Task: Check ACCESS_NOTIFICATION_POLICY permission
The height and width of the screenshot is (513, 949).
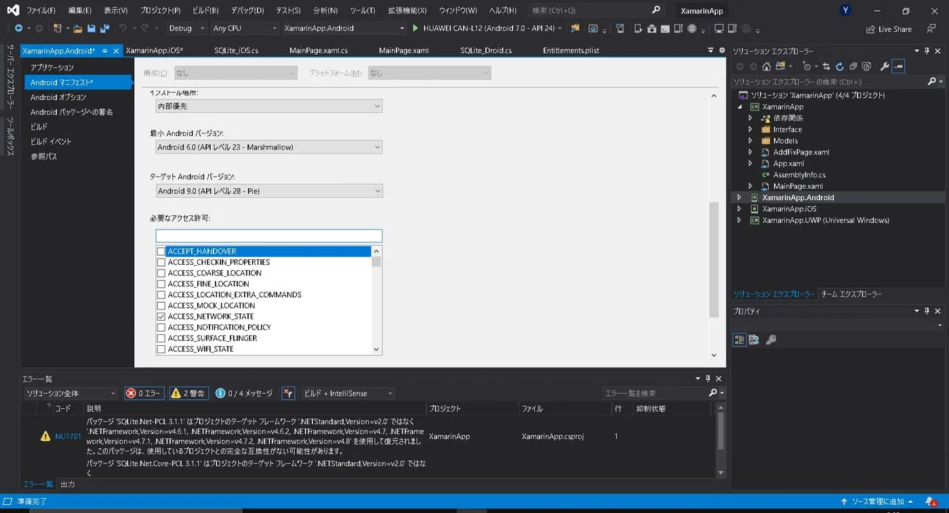Action: [161, 327]
